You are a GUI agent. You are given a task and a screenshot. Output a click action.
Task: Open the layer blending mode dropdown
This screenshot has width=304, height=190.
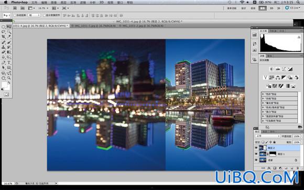pyautogui.click(x=267, y=136)
